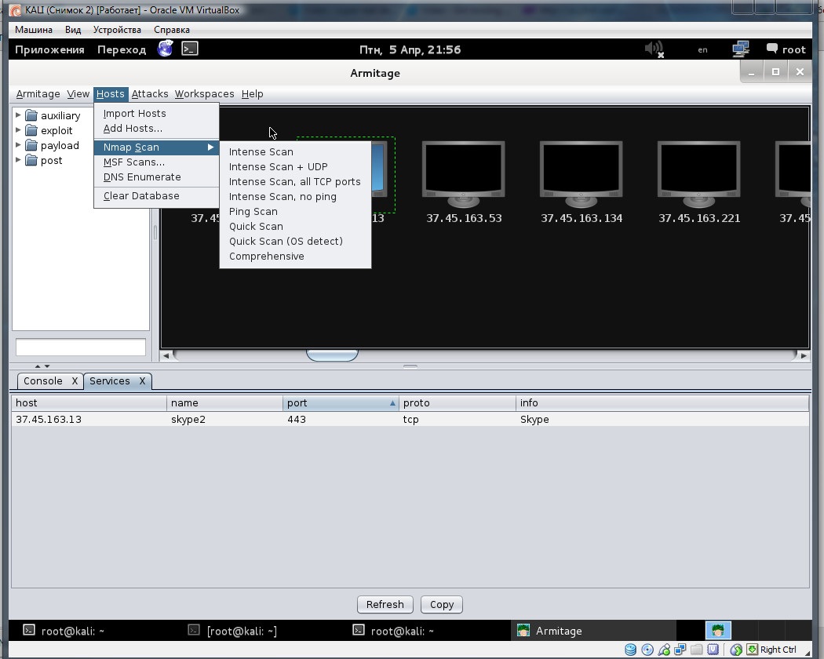Click the auxiliary folder icon
Image resolution: width=824 pixels, height=659 pixels.
[x=31, y=115]
